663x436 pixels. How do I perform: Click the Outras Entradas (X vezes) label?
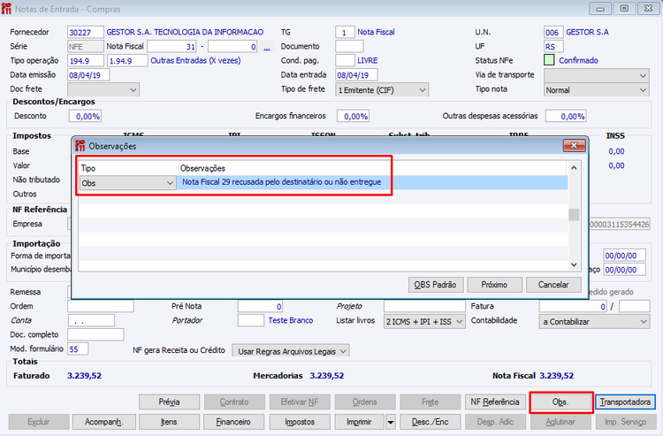tap(195, 60)
